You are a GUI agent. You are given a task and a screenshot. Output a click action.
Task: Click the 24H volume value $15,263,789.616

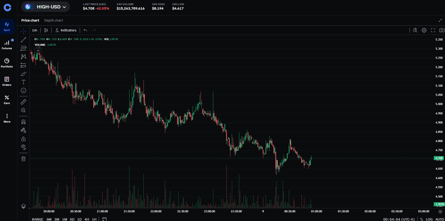[131, 9]
